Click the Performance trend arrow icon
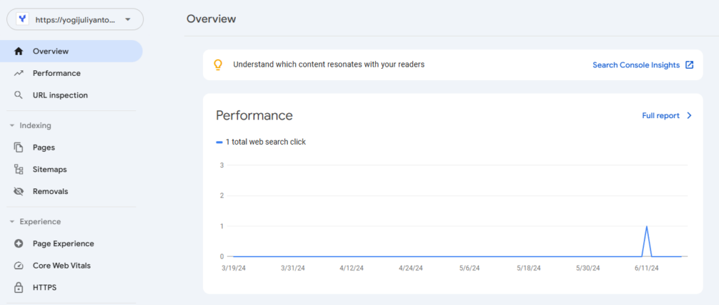 point(19,73)
